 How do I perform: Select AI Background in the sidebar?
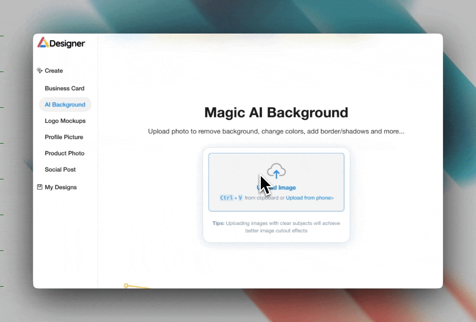pyautogui.click(x=65, y=105)
